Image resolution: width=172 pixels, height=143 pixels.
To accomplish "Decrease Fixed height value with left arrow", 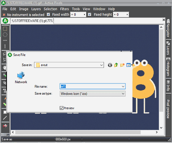I will tap(115, 14).
